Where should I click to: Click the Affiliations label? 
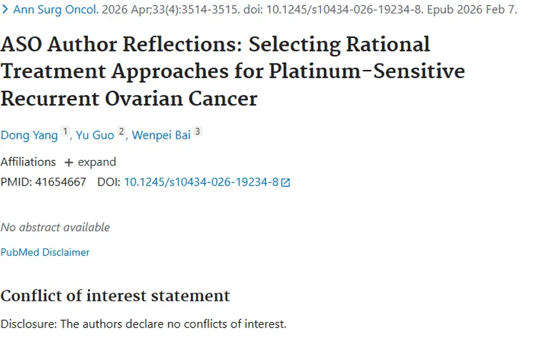click(28, 162)
